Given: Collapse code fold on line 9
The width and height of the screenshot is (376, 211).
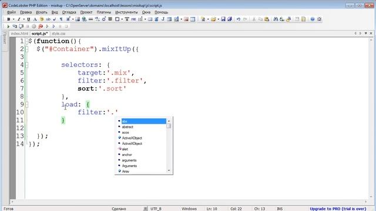Looking at the screenshot, I should point(26,104).
